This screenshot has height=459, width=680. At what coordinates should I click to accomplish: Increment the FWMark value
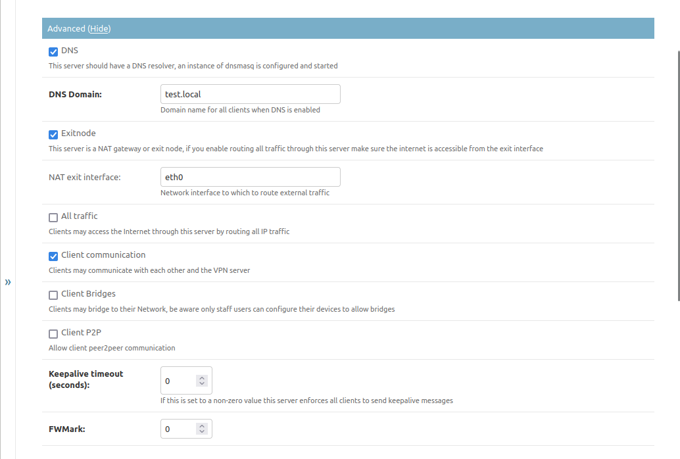pos(202,426)
